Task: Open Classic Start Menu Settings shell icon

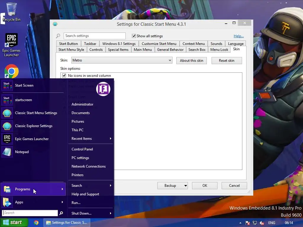Action: [7, 113]
